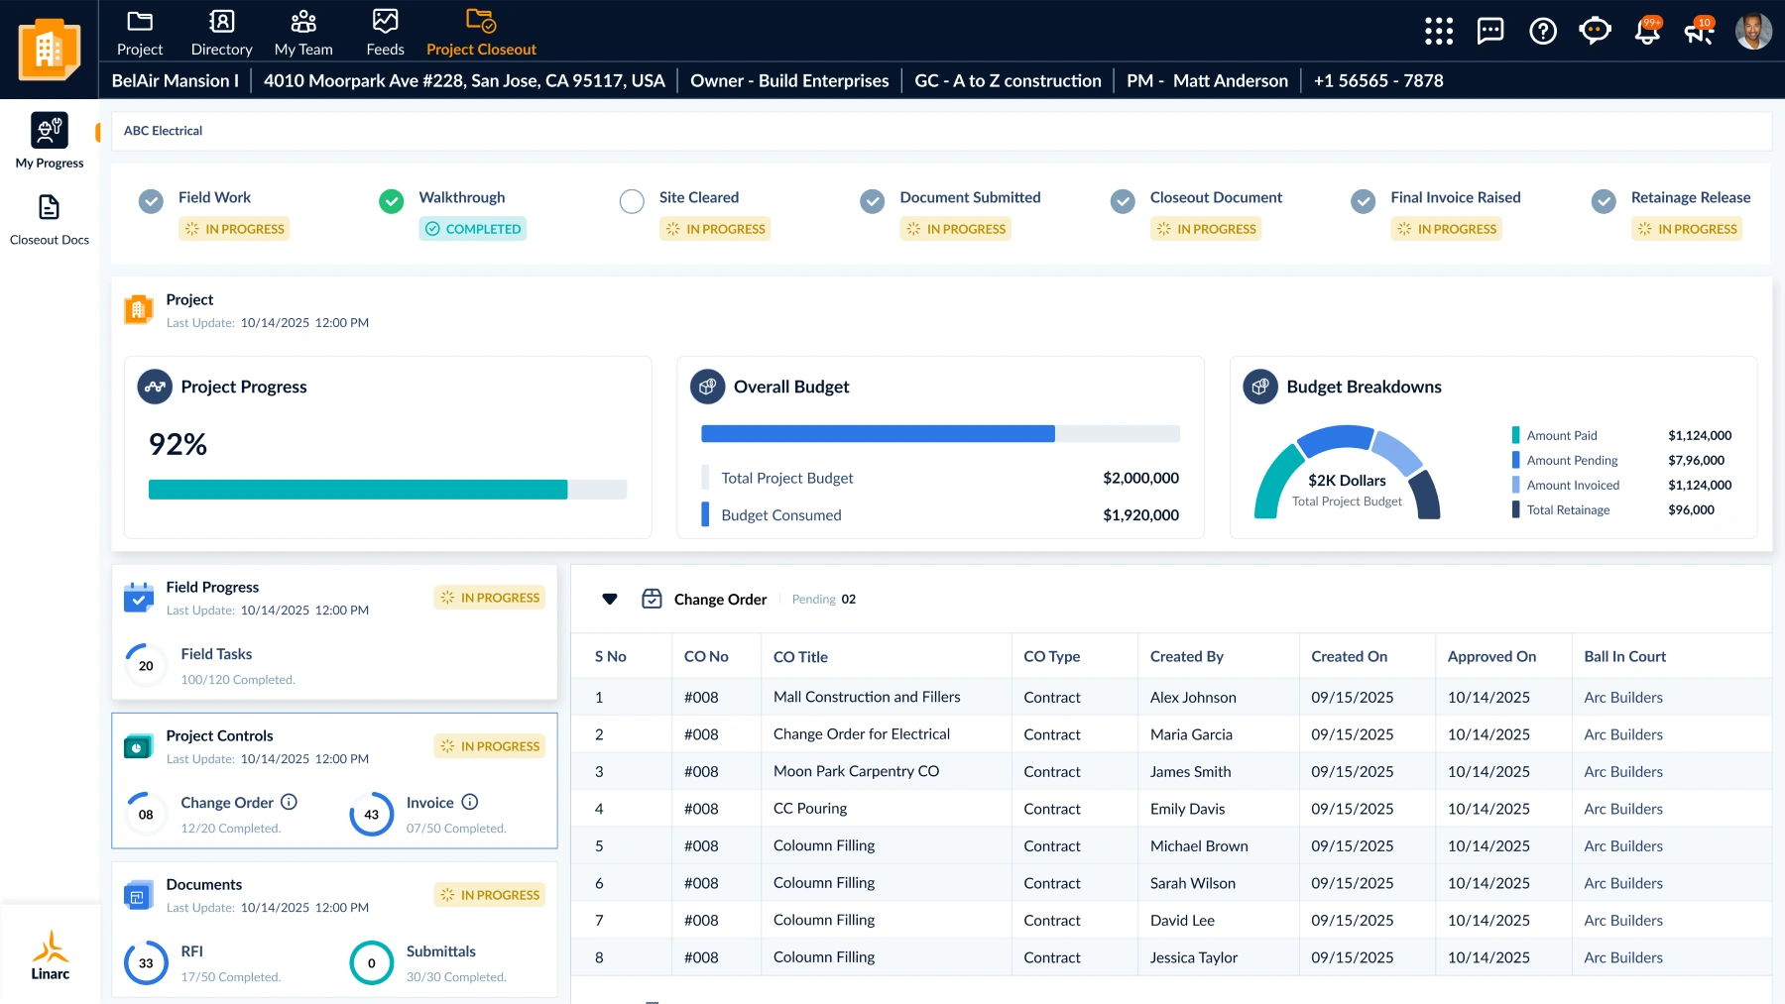Open My Progress in sidebar
This screenshot has height=1004, width=1785.
(x=50, y=141)
